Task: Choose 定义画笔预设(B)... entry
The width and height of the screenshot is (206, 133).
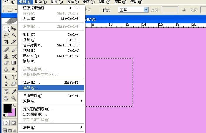Action: tap(51, 109)
